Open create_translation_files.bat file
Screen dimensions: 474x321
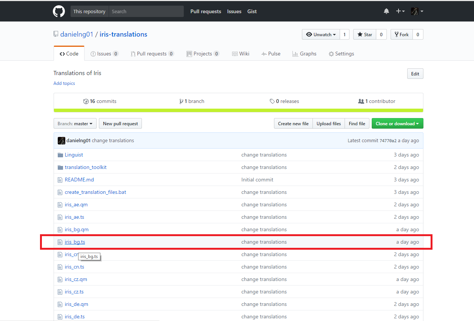(95, 192)
